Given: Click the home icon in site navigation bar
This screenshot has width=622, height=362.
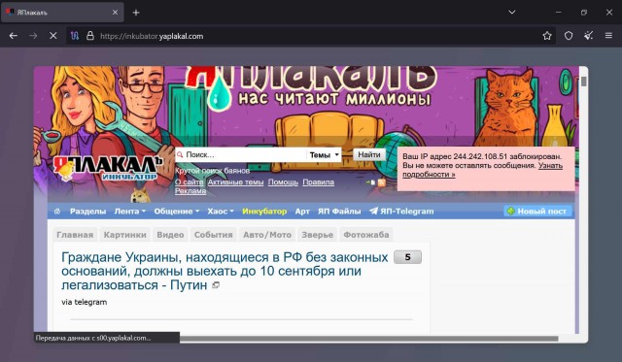Looking at the screenshot, I should pyautogui.click(x=57, y=212).
